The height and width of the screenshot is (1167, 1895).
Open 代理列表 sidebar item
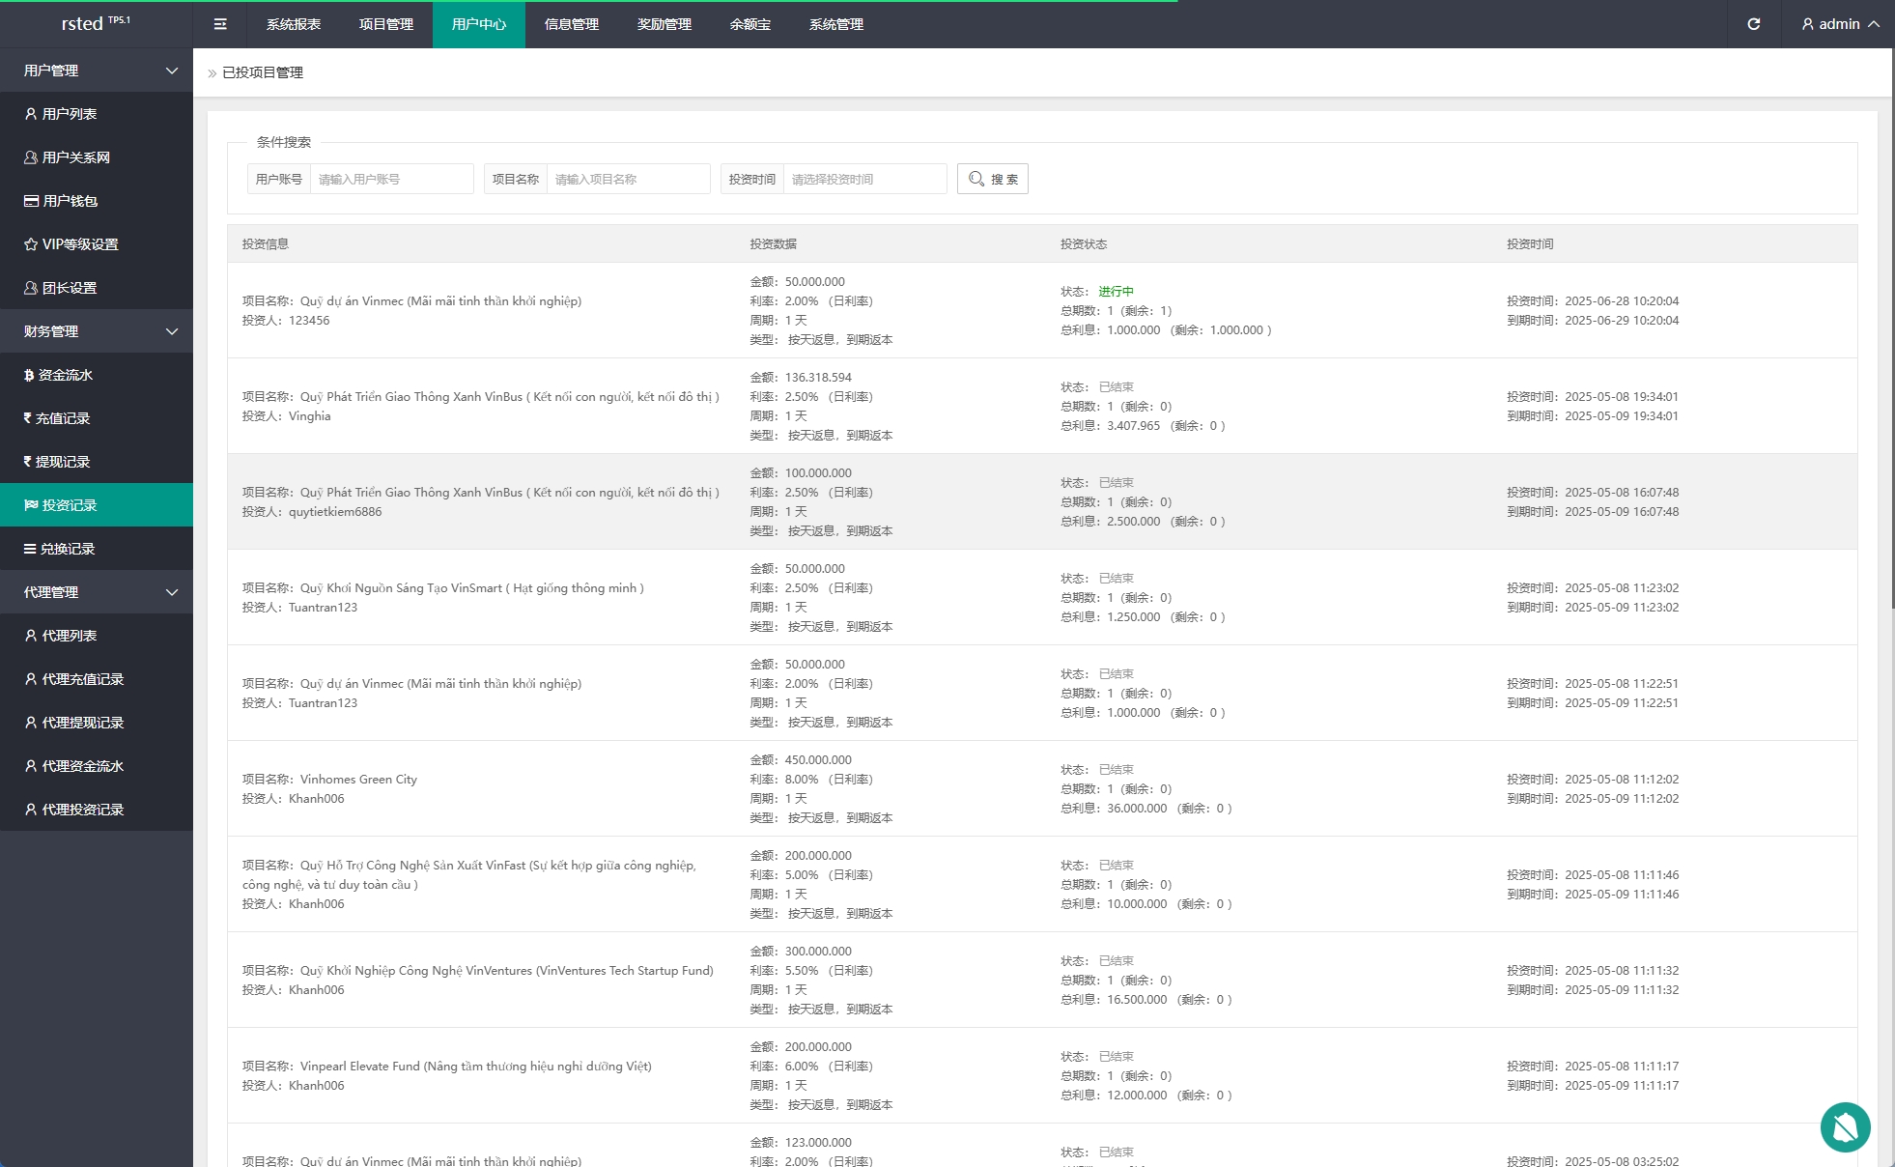click(x=69, y=636)
